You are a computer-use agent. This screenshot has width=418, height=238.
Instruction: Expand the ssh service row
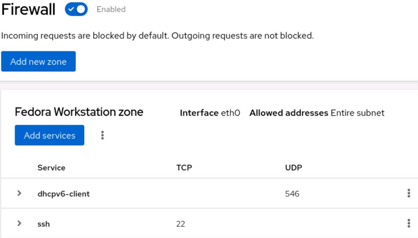(20, 223)
